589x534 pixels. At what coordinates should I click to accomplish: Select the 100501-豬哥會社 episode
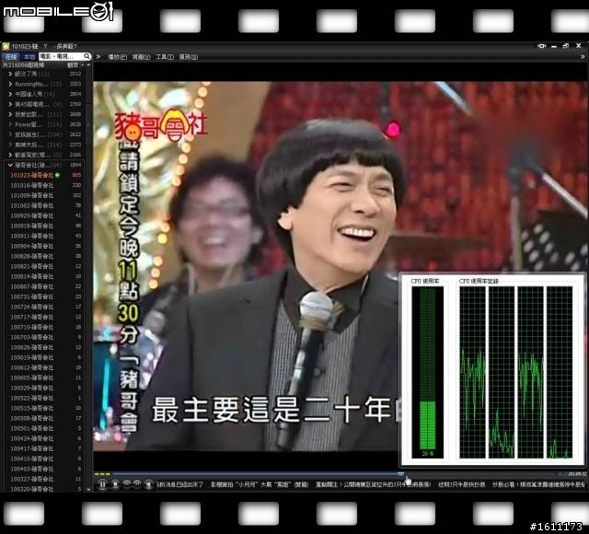(x=32, y=429)
